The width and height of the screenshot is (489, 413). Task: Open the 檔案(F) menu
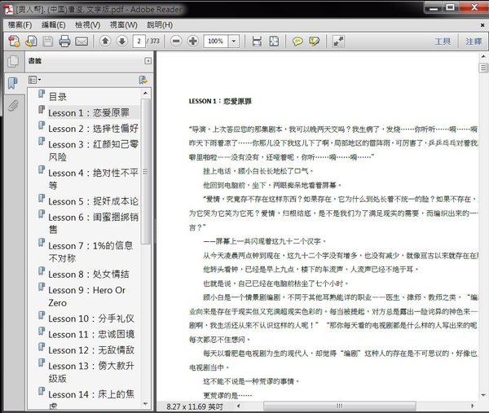point(20,24)
